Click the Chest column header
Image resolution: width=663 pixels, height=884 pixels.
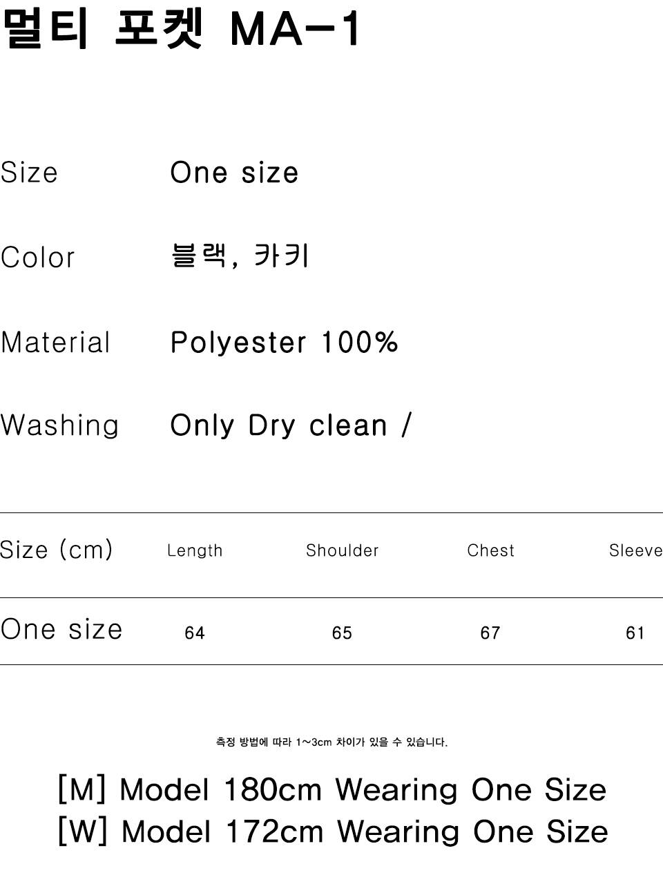click(491, 550)
